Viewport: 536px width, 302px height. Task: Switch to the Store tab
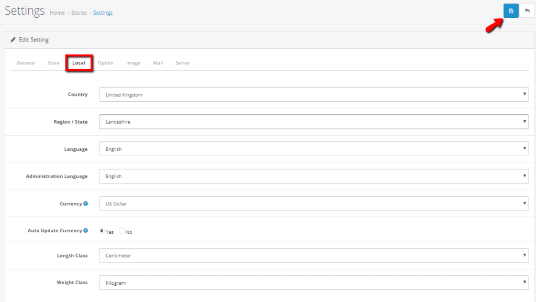(53, 63)
